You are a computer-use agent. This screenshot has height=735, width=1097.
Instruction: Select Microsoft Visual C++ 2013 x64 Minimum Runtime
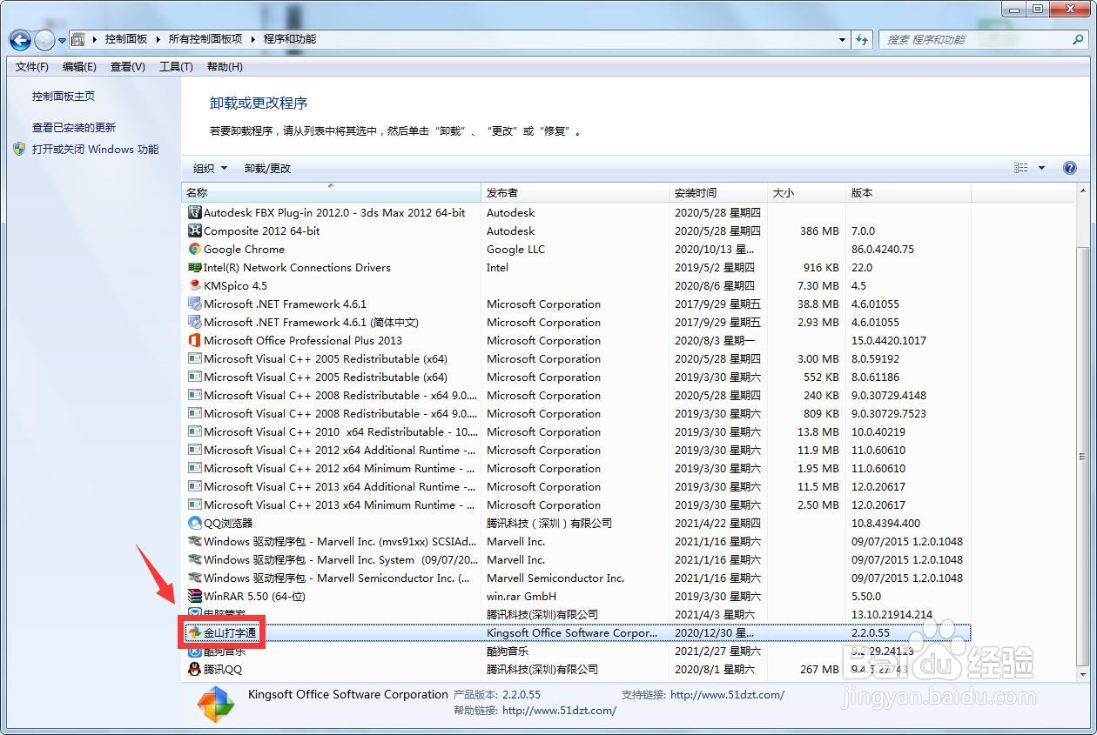[576, 504]
